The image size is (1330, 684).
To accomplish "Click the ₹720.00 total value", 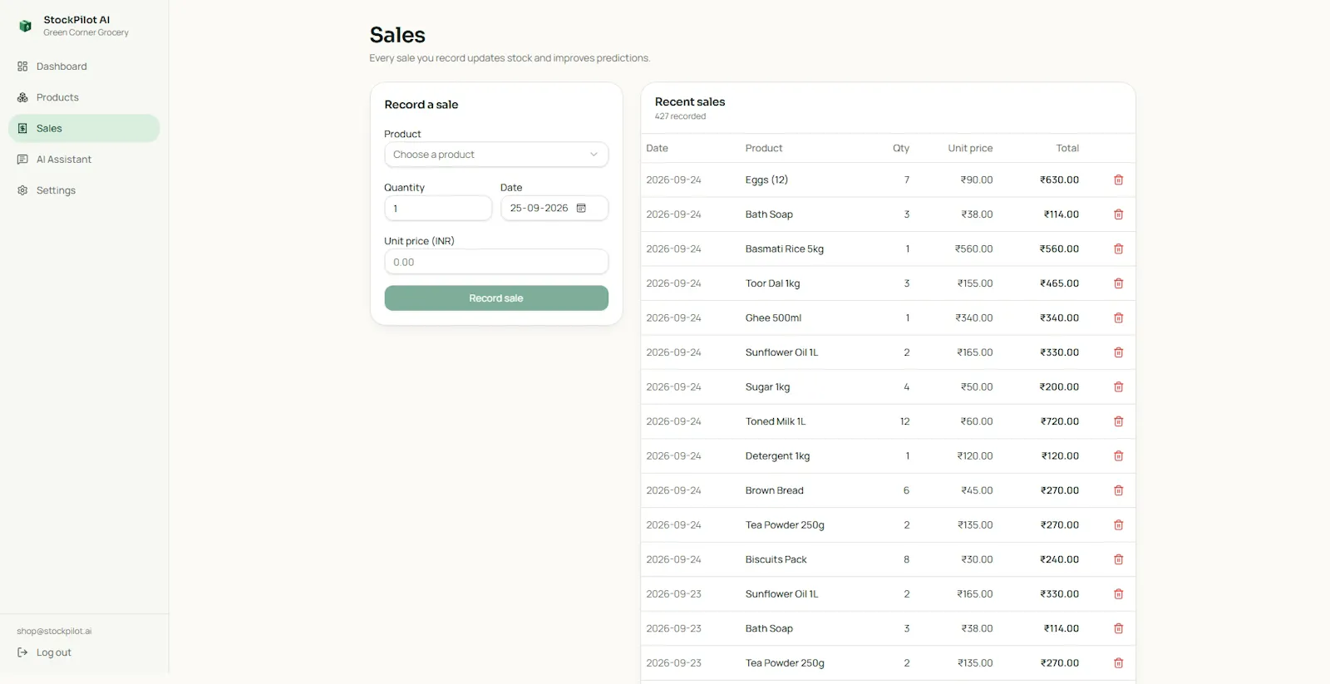I will coord(1060,421).
